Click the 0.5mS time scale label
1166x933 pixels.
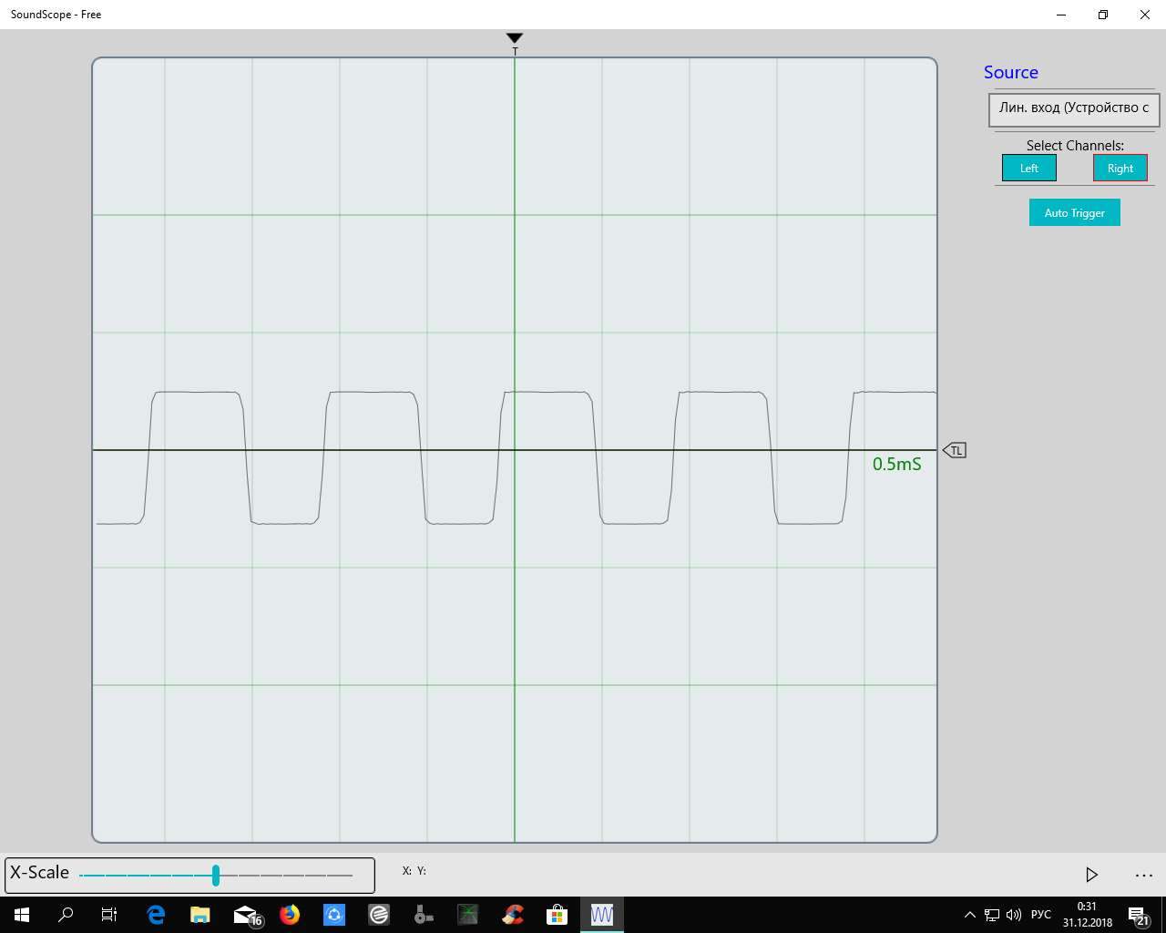896,465
